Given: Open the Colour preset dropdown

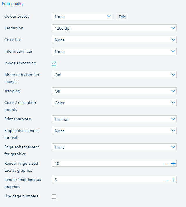Looking at the screenshot, I should (x=82, y=17).
